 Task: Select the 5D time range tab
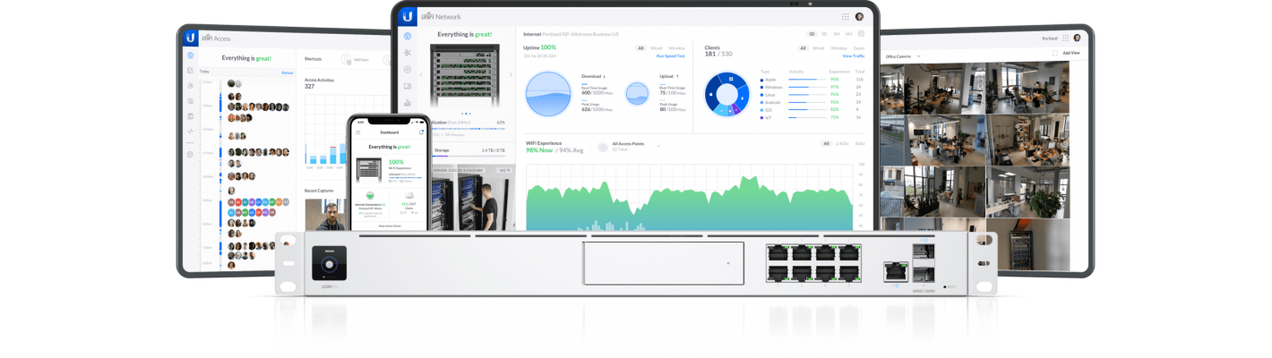tap(824, 33)
